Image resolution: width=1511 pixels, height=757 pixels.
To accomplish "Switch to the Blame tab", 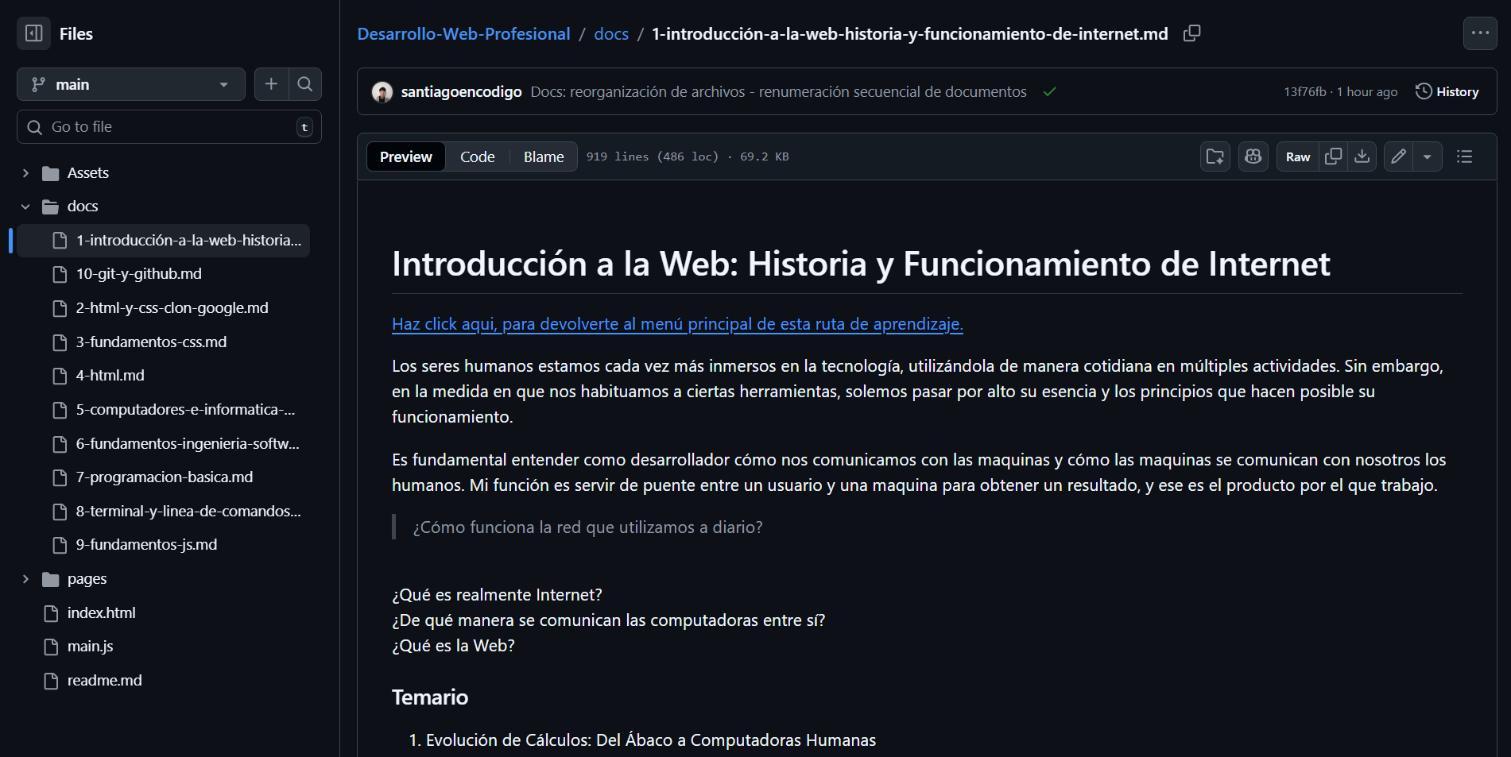I will click(x=543, y=156).
